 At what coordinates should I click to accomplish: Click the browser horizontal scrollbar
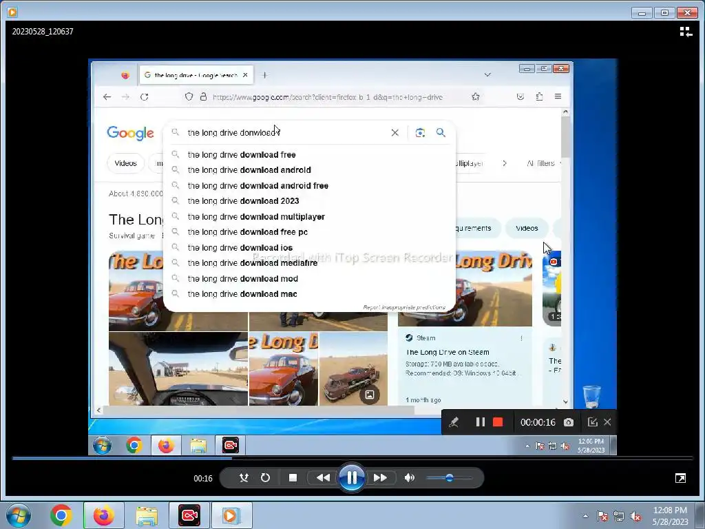(x=259, y=411)
